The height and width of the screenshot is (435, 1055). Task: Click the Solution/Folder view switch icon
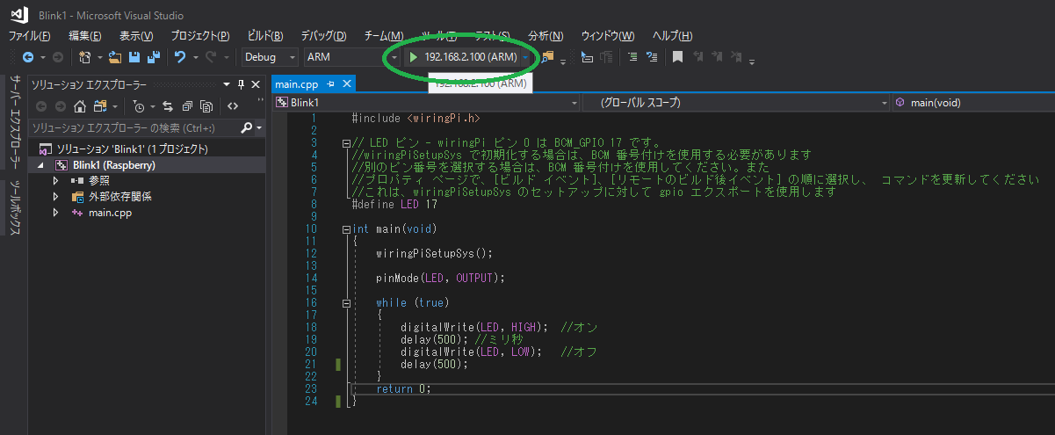click(x=99, y=106)
